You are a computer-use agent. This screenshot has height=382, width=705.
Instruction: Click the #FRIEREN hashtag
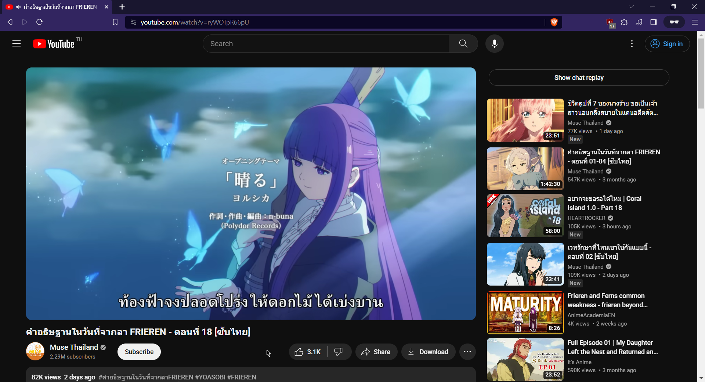point(242,377)
